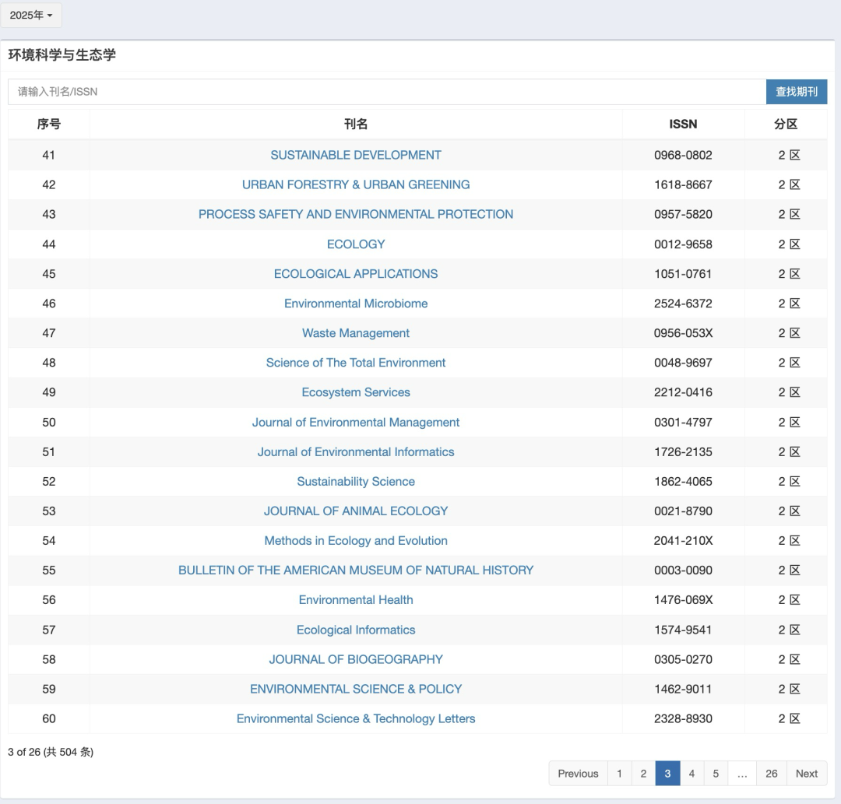The image size is (841, 804).
Task: Select ISSN 1051-0761 cell
Action: 684,273
